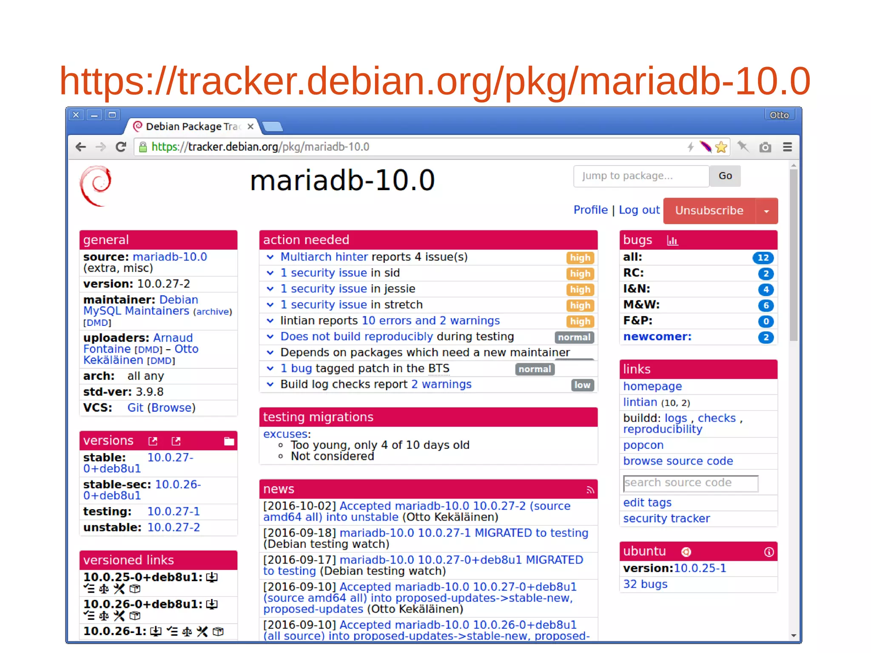The width and height of the screenshot is (871, 653).
Task: Click package box icon for 10.0.25-0+deb8u1
Action: coord(135,589)
